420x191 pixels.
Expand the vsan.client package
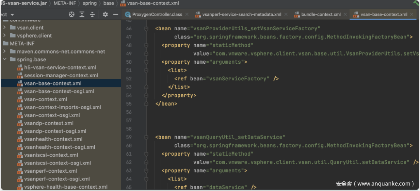pos(4,28)
